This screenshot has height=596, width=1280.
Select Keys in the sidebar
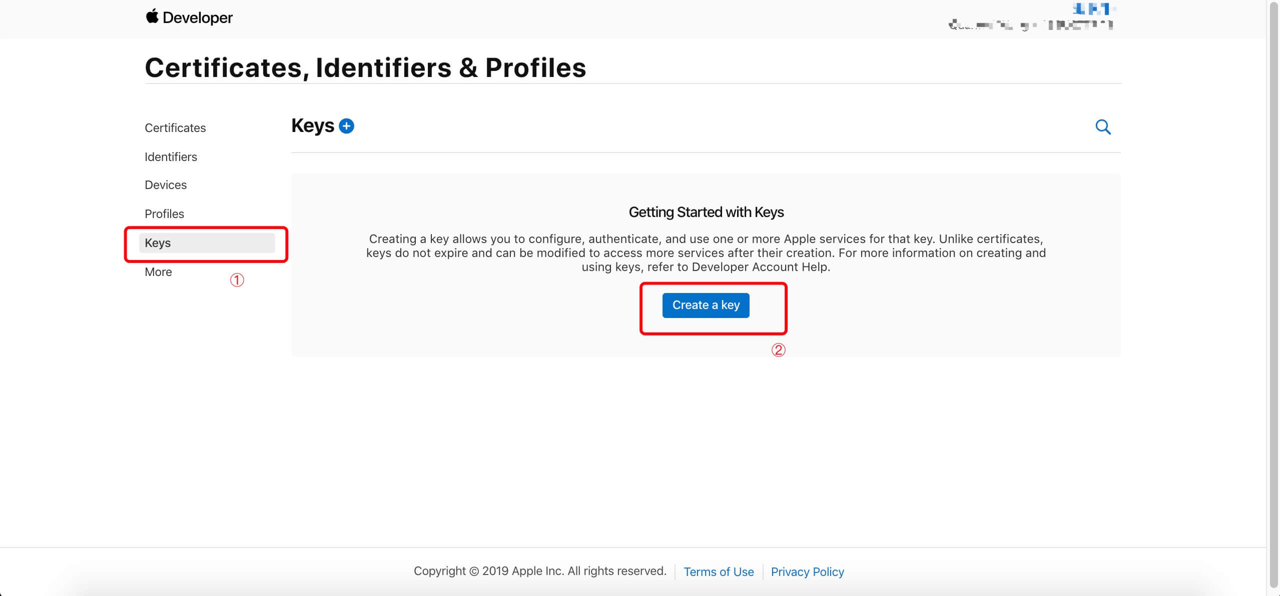158,242
